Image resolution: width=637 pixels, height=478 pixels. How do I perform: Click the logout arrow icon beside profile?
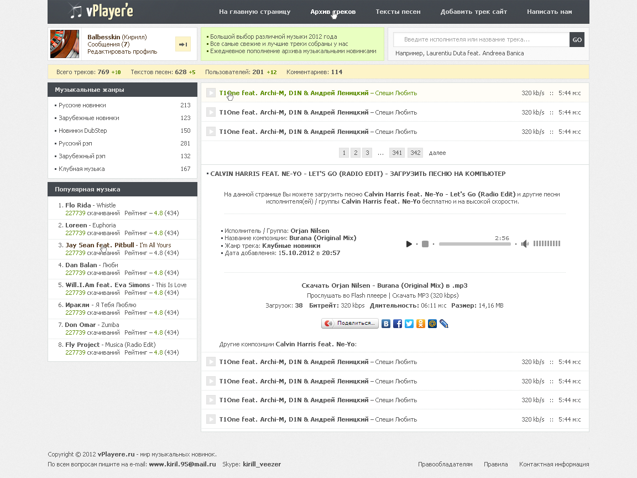[183, 44]
